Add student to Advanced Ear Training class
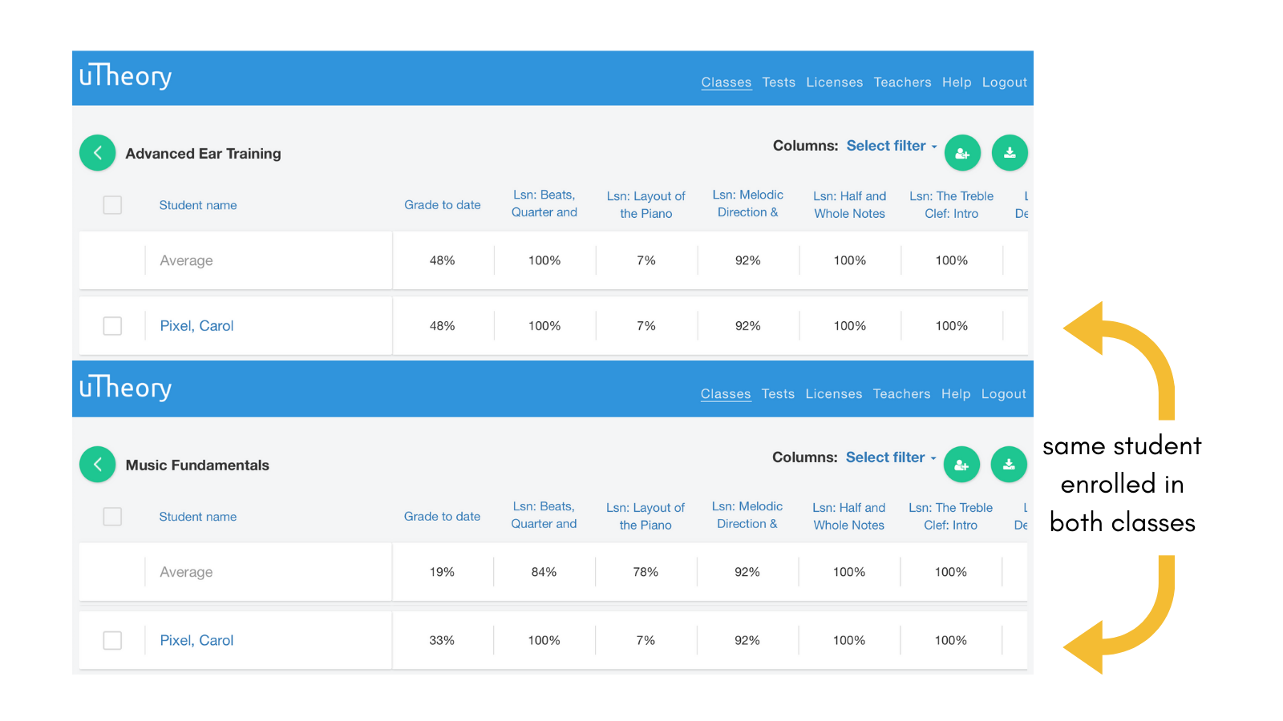 [962, 153]
